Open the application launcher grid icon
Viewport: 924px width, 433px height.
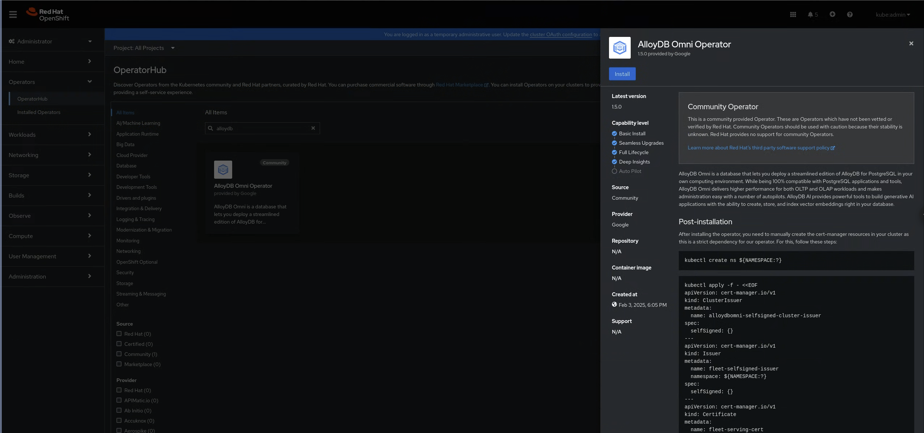click(x=792, y=14)
